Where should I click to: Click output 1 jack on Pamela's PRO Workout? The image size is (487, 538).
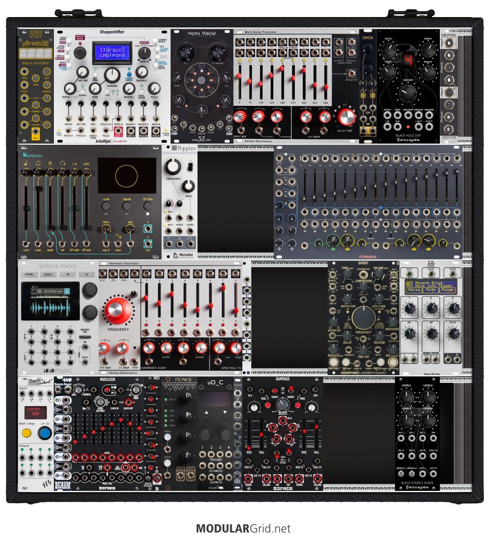point(22,458)
